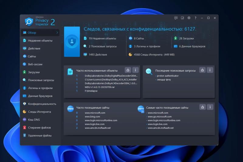Click the user icon beside 3 Логины и профили

click(x=130, y=46)
